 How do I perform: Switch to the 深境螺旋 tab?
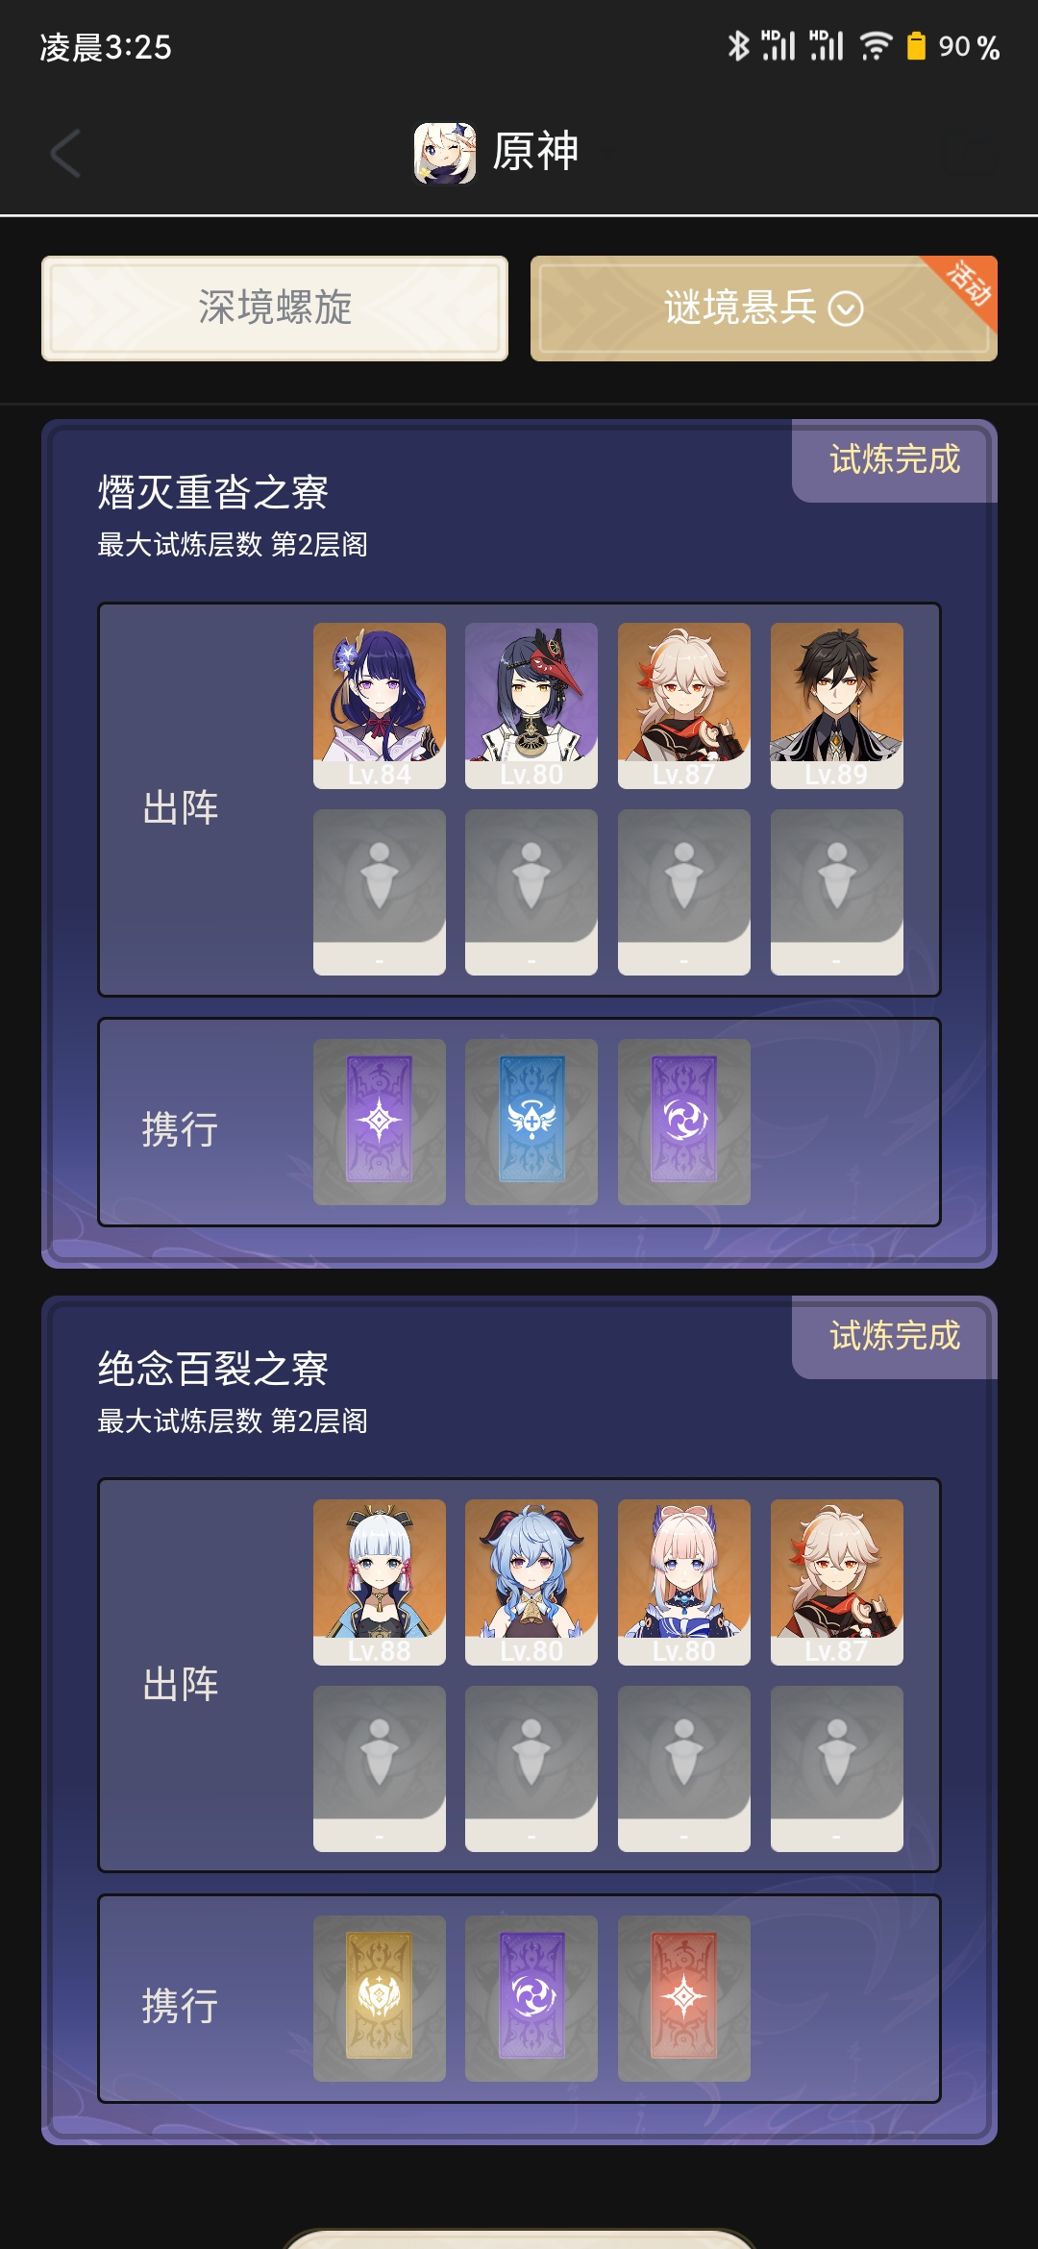(275, 309)
